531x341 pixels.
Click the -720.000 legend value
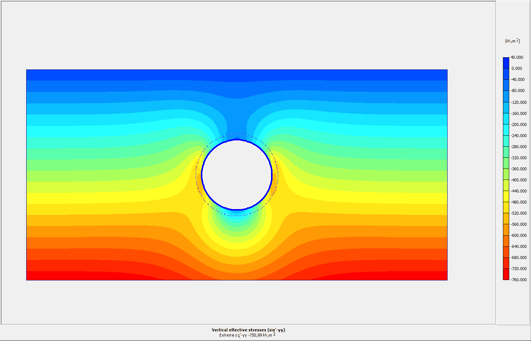[x=518, y=269]
